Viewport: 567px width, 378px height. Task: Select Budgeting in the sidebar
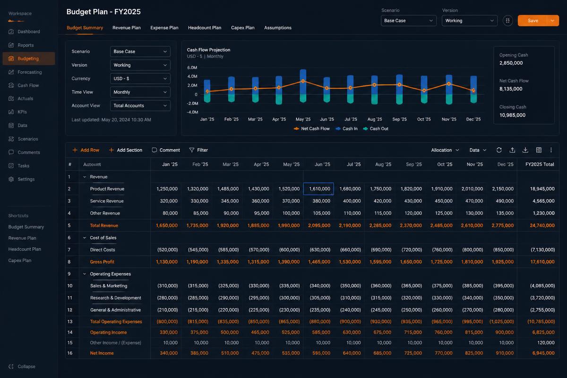click(x=28, y=59)
